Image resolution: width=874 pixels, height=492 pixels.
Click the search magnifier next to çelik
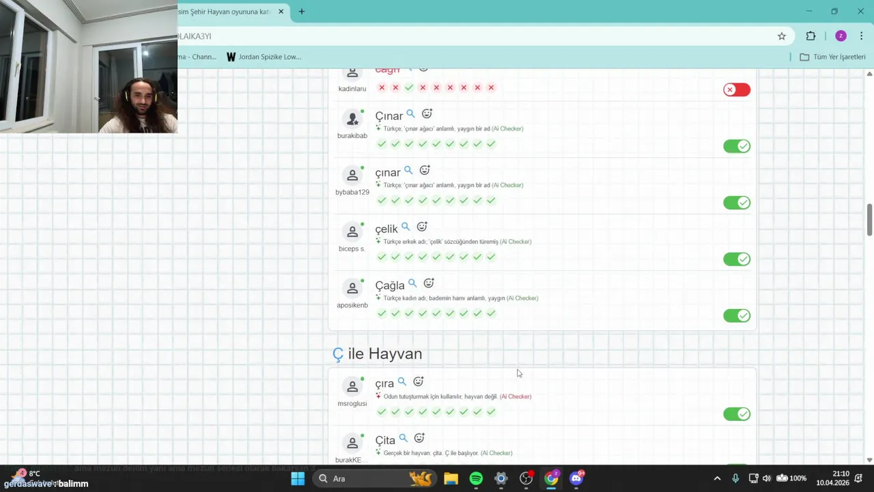coord(406,227)
